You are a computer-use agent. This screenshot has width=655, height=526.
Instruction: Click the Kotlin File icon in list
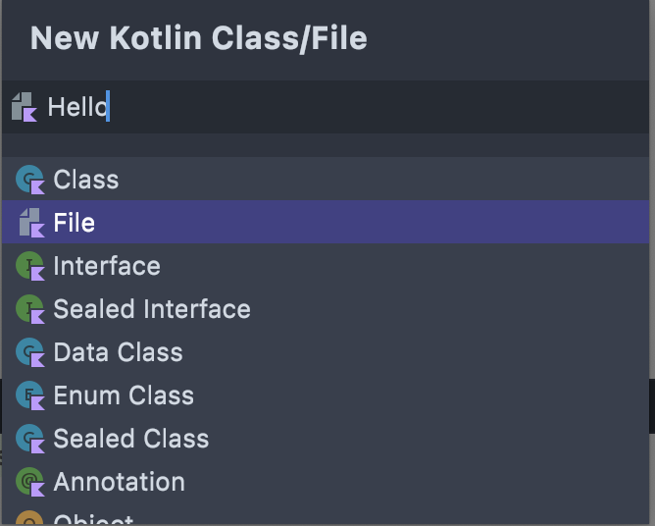click(31, 223)
